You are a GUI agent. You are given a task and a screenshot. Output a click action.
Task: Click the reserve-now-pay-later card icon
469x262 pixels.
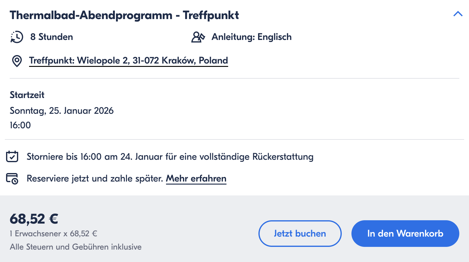(x=12, y=178)
